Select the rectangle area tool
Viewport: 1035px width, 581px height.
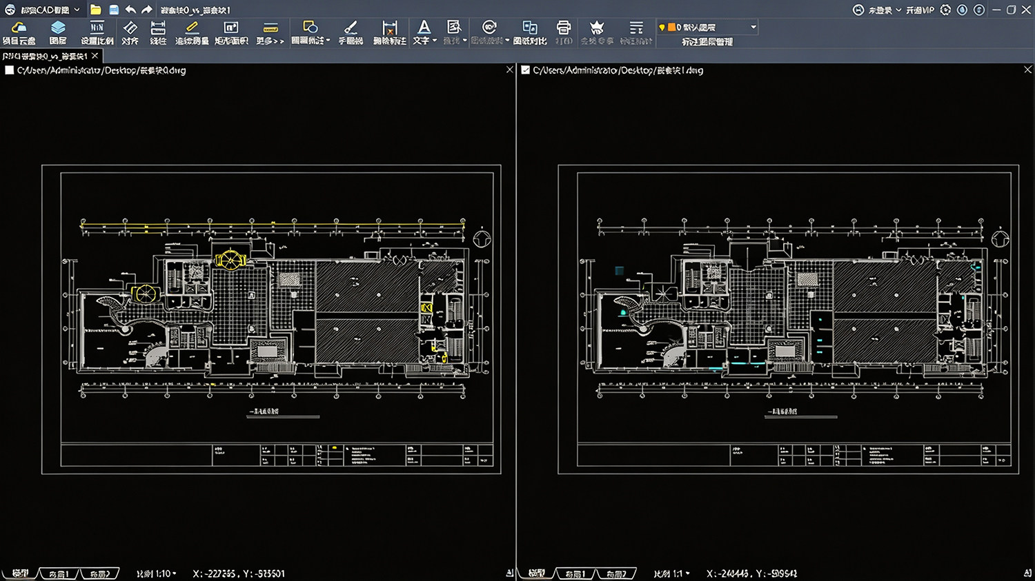click(231, 32)
